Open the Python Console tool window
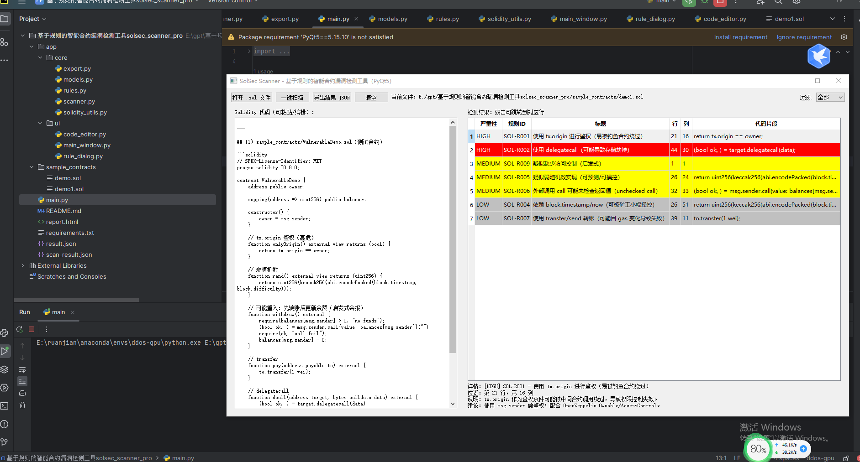 [5, 333]
